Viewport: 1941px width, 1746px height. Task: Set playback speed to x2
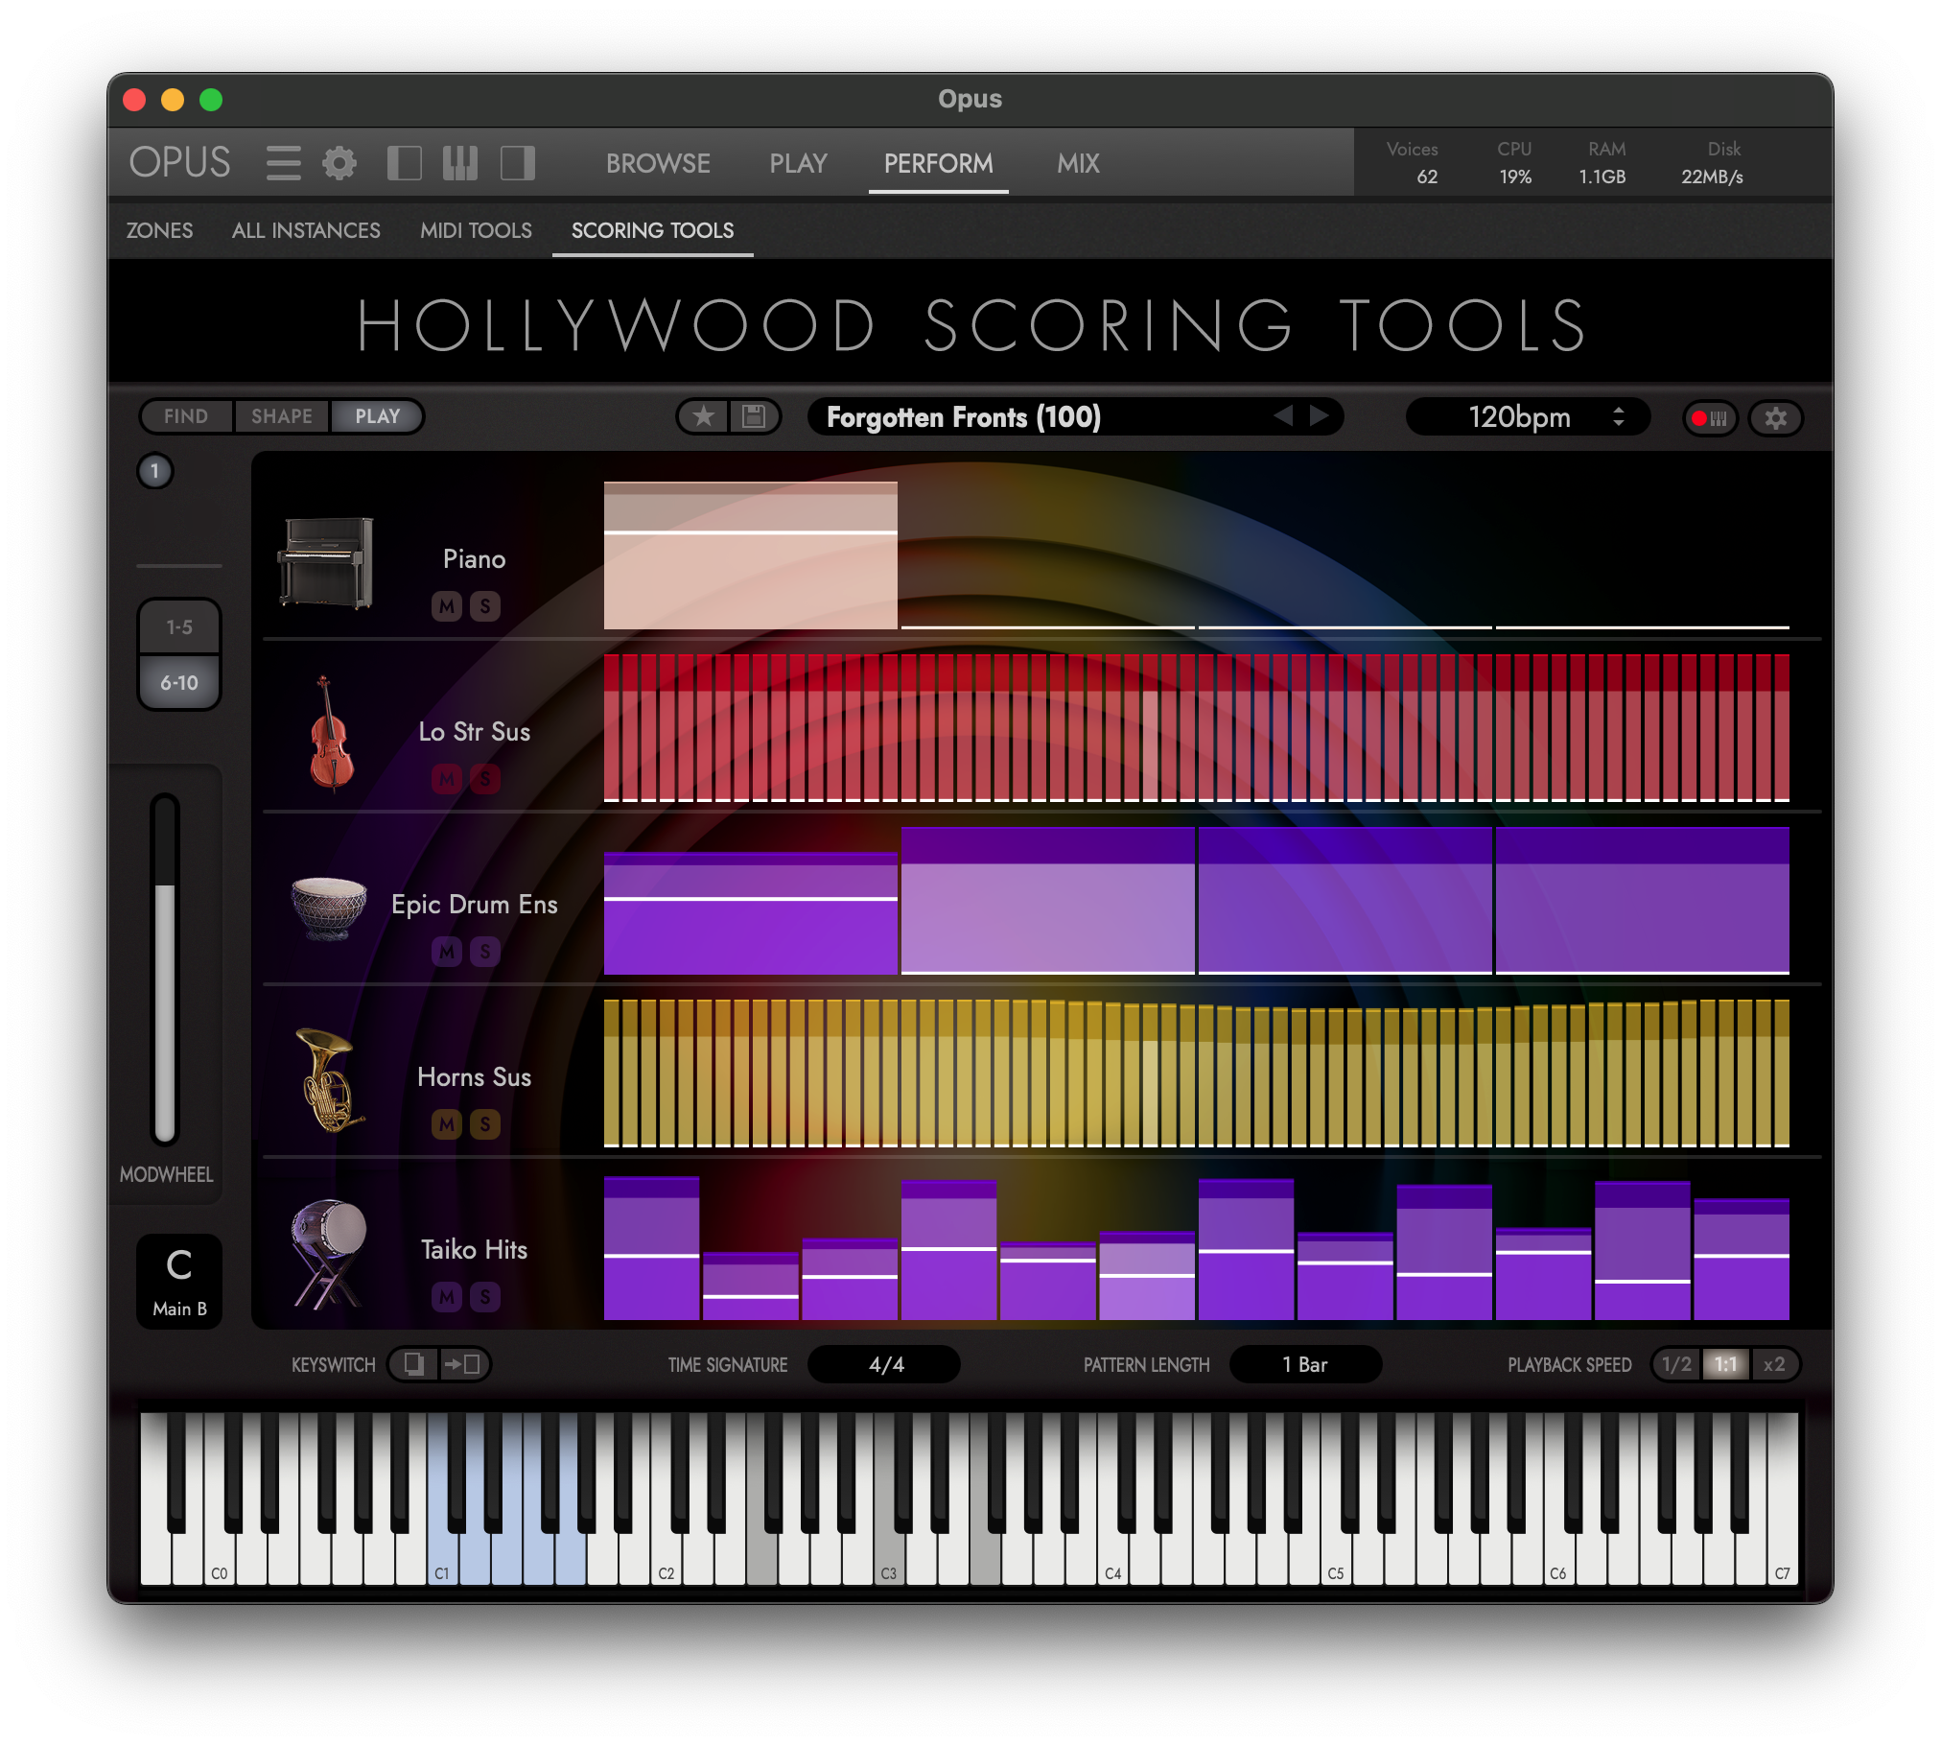(x=1774, y=1364)
